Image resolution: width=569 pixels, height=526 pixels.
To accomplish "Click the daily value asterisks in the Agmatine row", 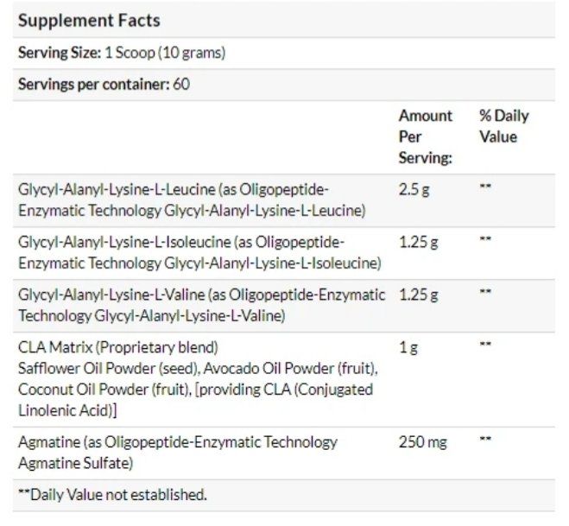I will (x=485, y=440).
